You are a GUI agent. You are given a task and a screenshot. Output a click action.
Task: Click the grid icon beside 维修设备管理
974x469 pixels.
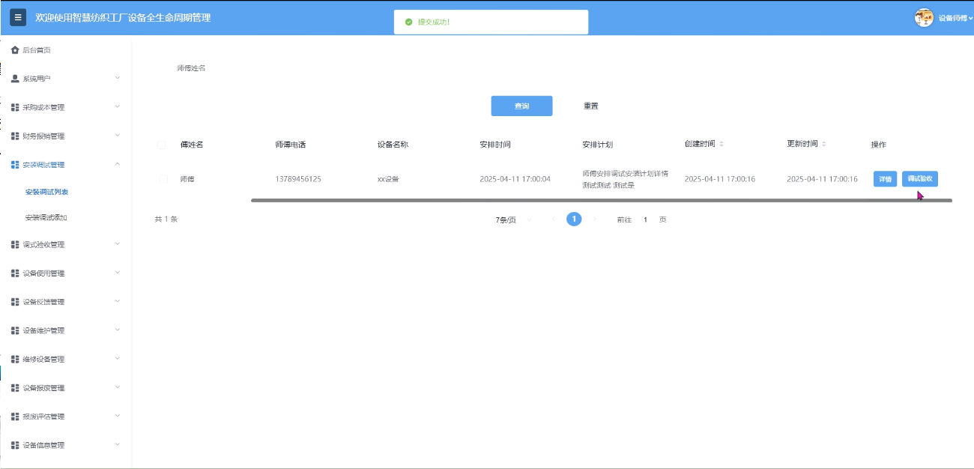point(15,359)
